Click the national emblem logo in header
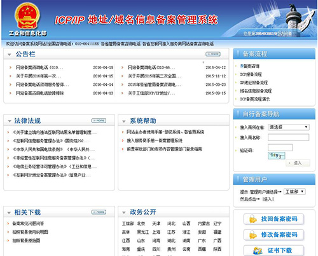 (x=27, y=16)
